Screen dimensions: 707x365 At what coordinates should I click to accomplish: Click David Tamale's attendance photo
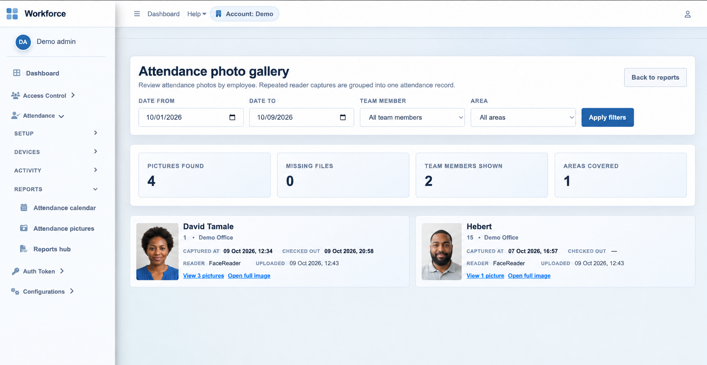coord(157,251)
